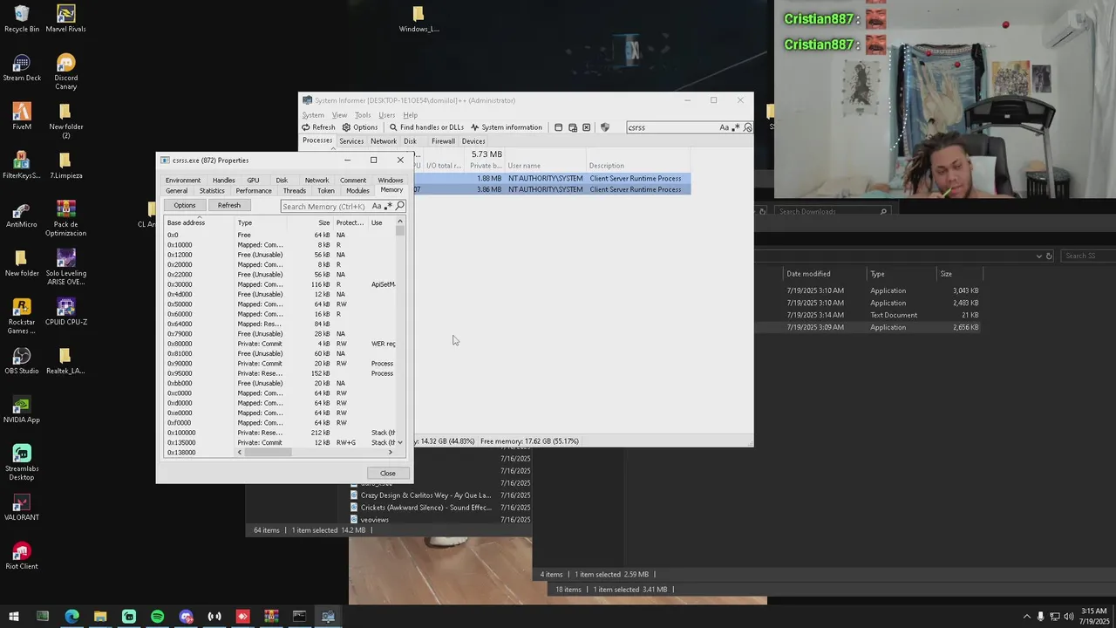Image resolution: width=1116 pixels, height=628 pixels.
Task: Sort memory list by Base address column
Action: tap(200, 222)
